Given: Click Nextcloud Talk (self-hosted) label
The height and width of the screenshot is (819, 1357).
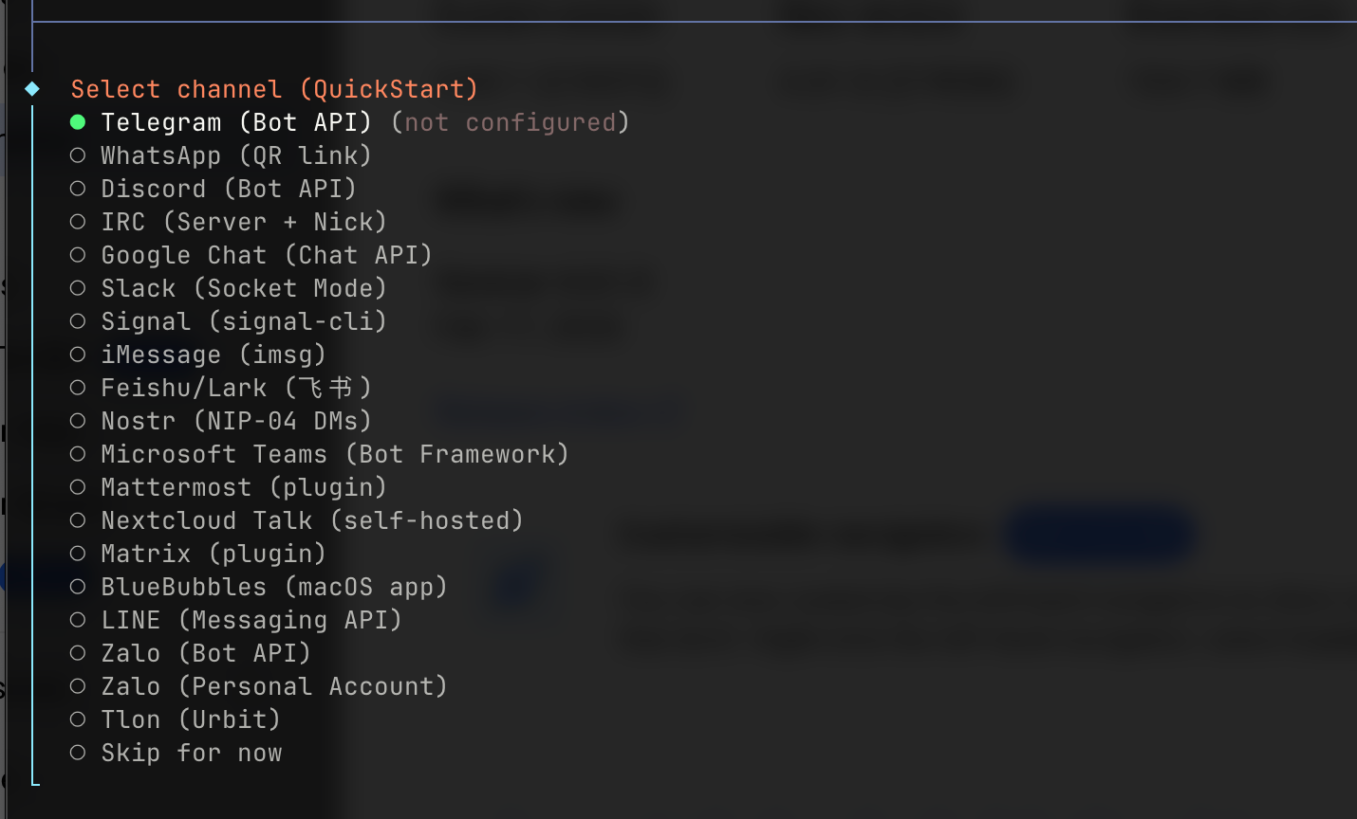Looking at the screenshot, I should point(311,520).
